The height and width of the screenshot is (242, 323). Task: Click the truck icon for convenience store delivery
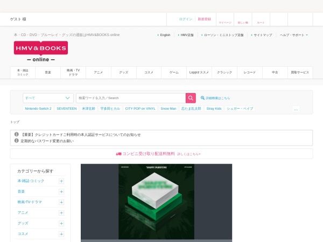tap(118, 154)
